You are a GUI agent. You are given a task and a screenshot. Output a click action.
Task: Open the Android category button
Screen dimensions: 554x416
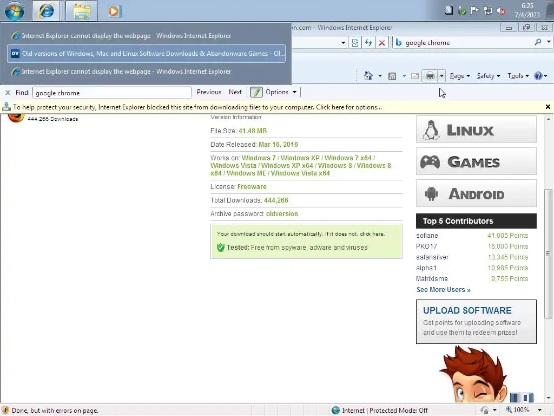click(x=476, y=193)
